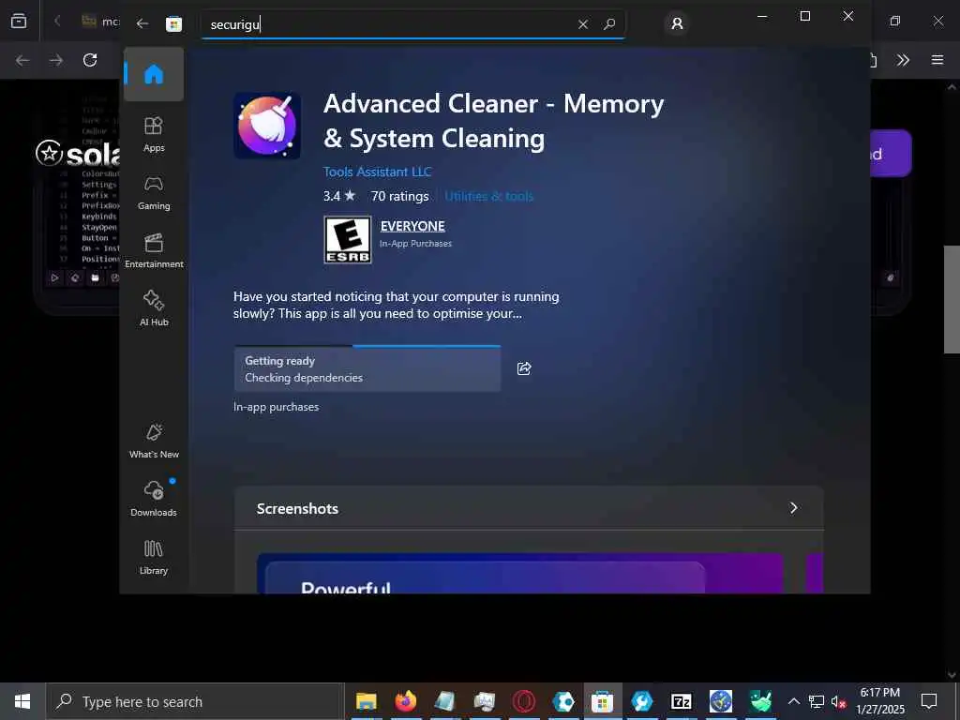The width and height of the screenshot is (960, 720).
Task: Click the muted volume tray icon
Action: [x=839, y=701]
